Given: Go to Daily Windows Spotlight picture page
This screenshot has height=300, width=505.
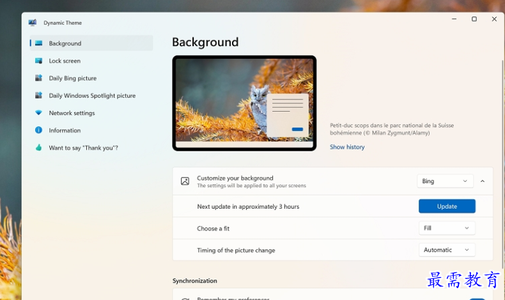Looking at the screenshot, I should click(x=91, y=95).
